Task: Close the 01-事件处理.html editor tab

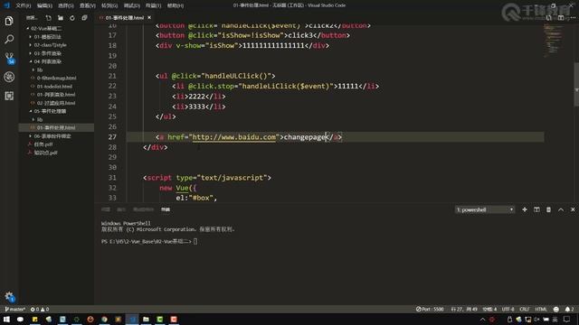Action: 149,17
